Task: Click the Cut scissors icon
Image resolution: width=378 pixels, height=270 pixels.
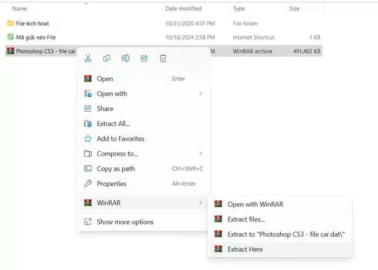Action: tap(88, 58)
